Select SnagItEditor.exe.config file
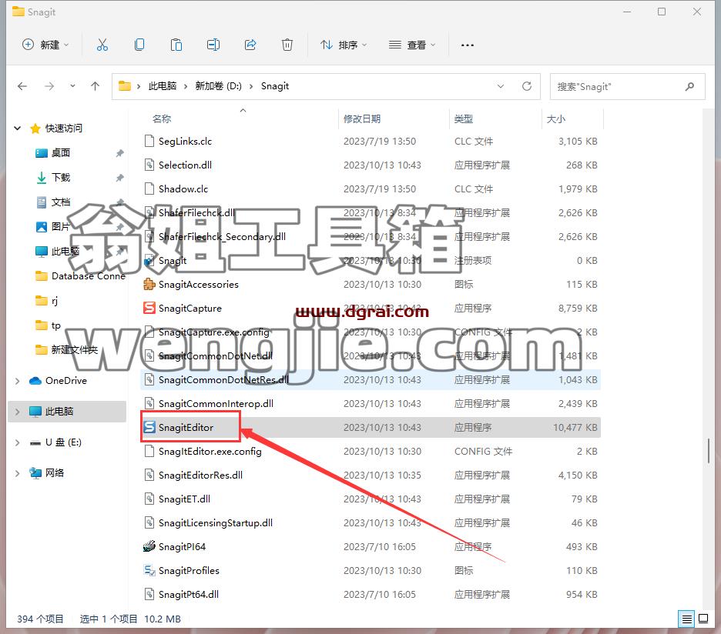 371,451
